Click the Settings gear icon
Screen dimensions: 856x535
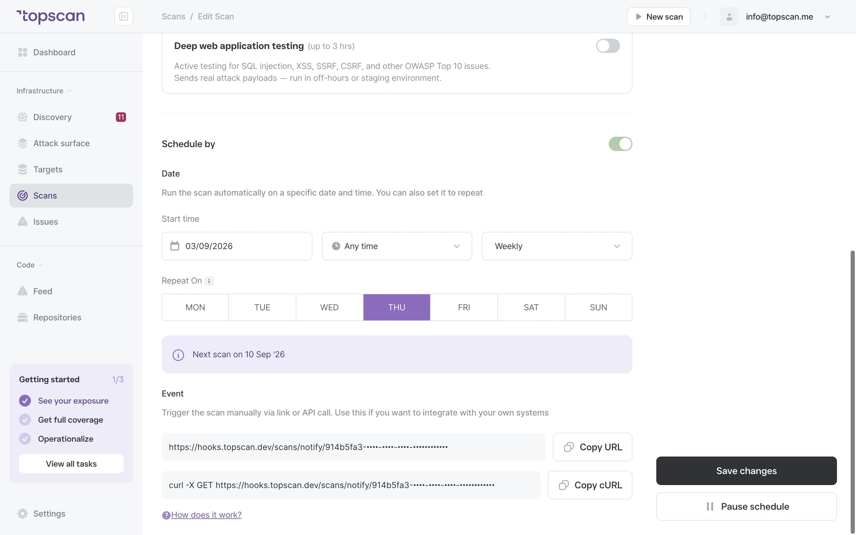click(x=23, y=513)
